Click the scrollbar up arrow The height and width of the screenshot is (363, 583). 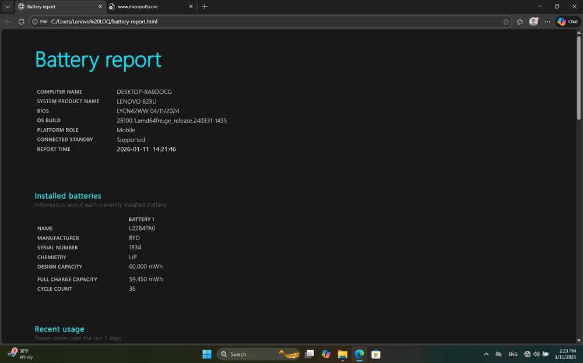[578, 33]
